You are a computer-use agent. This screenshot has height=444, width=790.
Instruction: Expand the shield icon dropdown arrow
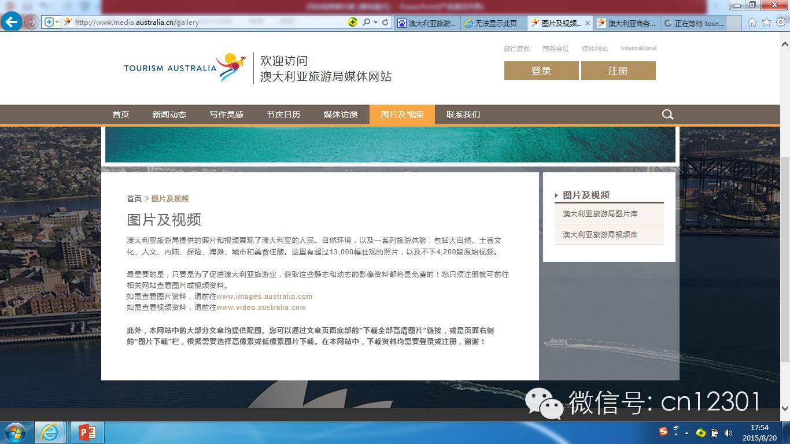[57, 22]
